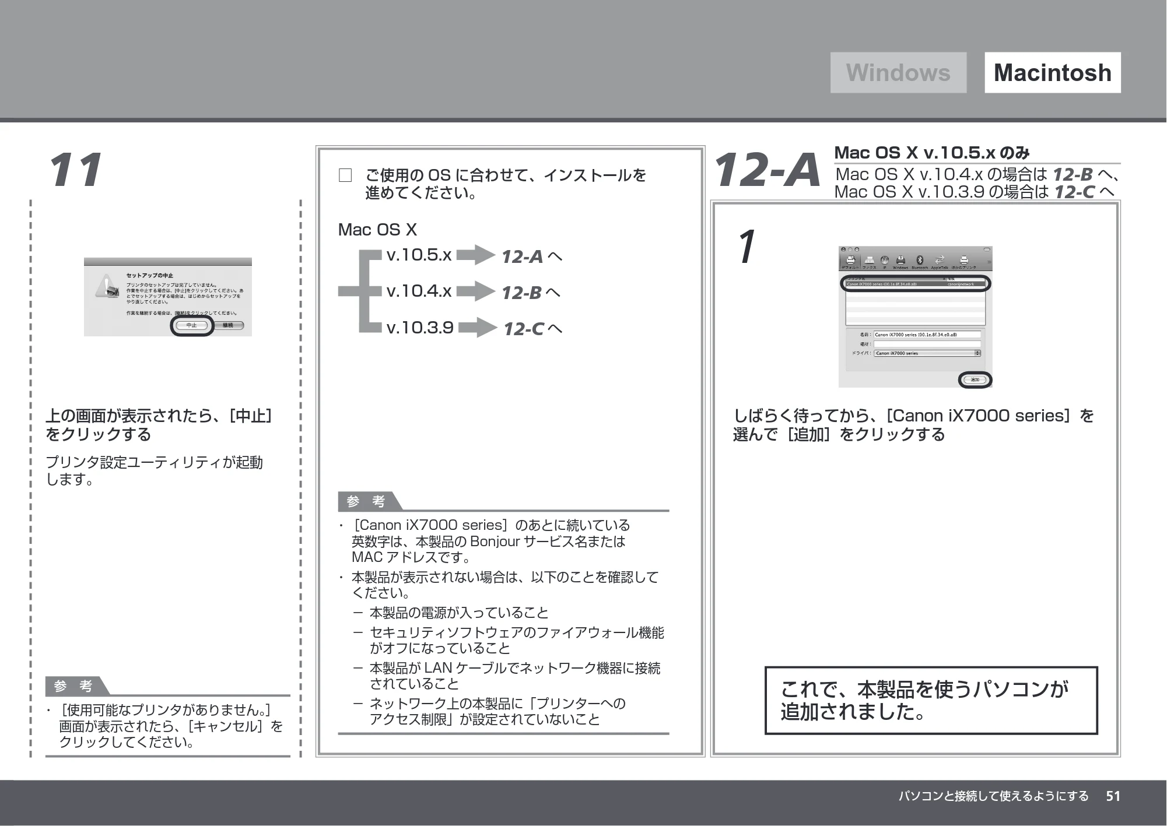1167x826 pixels.
Task: Open the ドライバ driver dropdown
Action: [927, 353]
